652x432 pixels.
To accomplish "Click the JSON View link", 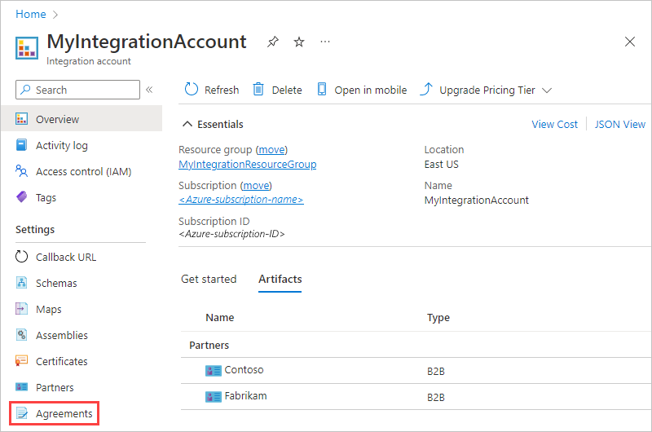I will pyautogui.click(x=619, y=125).
